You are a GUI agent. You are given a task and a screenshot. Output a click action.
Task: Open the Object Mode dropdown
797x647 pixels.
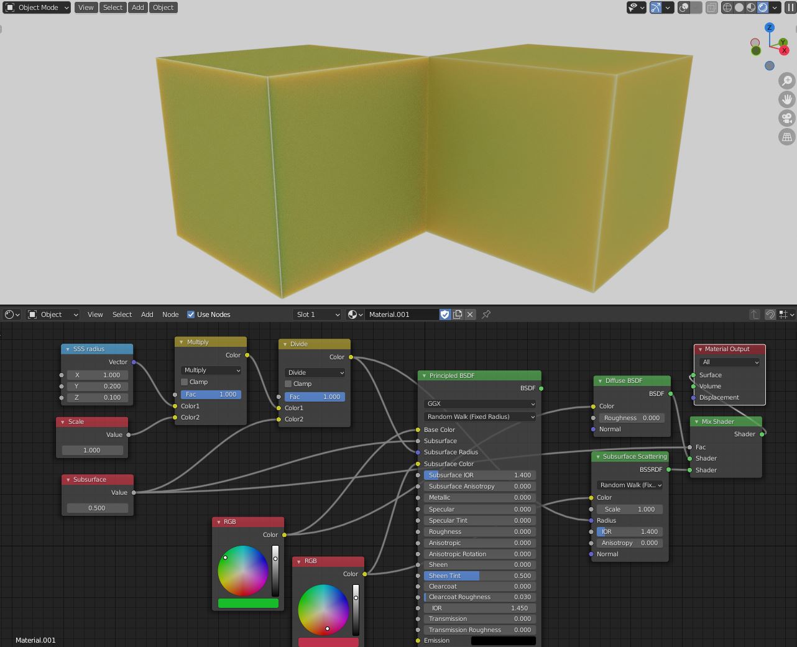coord(37,7)
